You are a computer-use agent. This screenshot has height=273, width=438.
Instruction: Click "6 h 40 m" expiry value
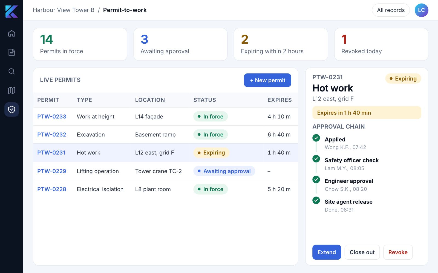pyautogui.click(x=279, y=135)
